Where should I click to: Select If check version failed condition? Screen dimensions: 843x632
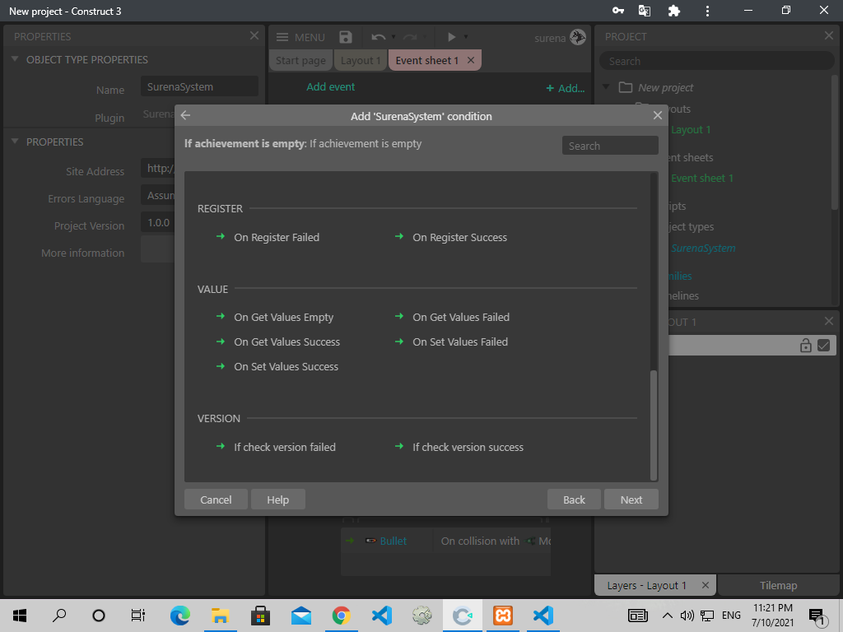pos(284,447)
